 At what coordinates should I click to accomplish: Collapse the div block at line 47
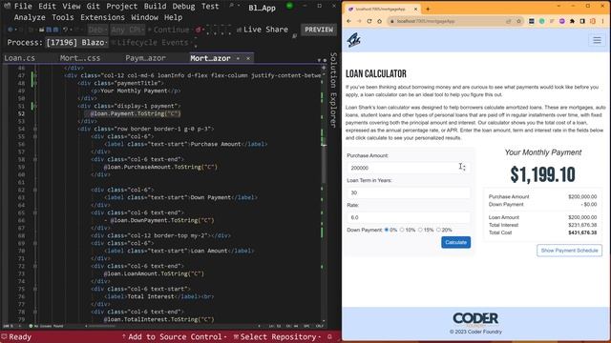(x=34, y=75)
